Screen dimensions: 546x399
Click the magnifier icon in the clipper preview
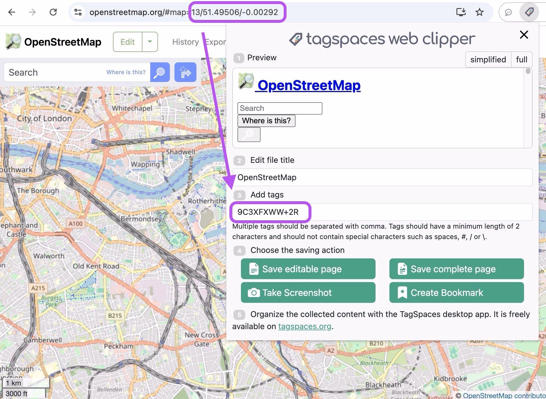coord(249,134)
